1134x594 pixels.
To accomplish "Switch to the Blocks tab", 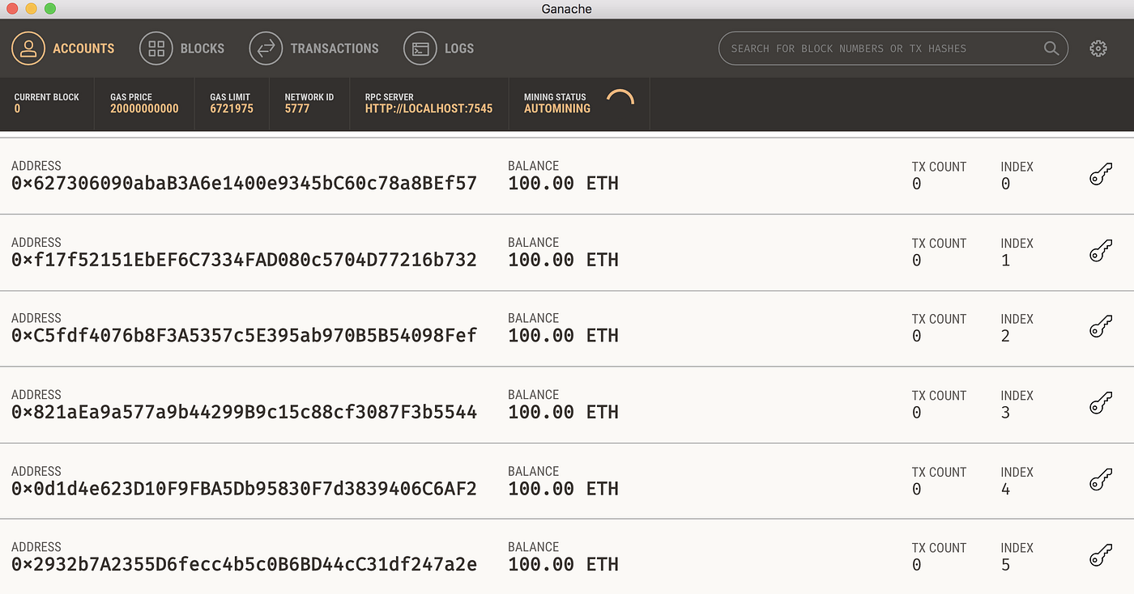I will click(x=181, y=49).
